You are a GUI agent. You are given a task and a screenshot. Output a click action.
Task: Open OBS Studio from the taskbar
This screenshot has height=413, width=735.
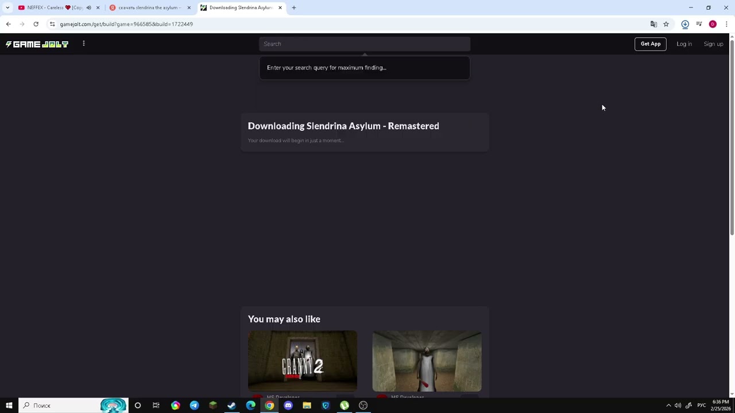363,406
